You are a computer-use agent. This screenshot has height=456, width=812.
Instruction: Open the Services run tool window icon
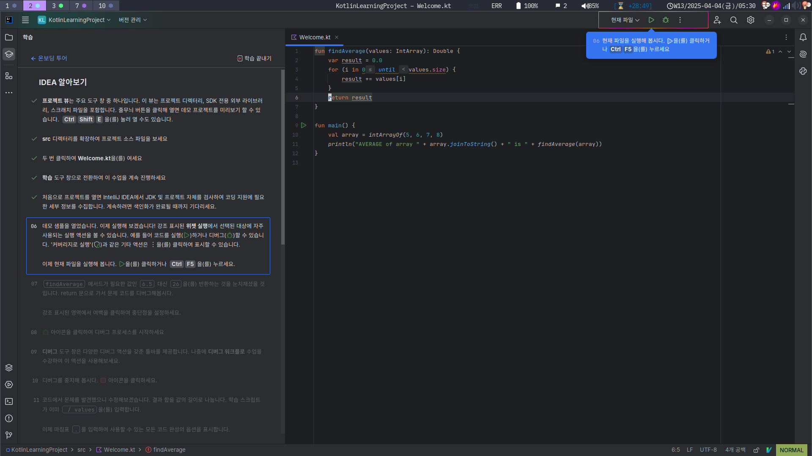9,385
